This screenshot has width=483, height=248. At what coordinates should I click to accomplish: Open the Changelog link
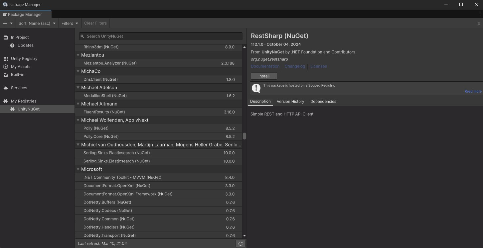(x=295, y=66)
